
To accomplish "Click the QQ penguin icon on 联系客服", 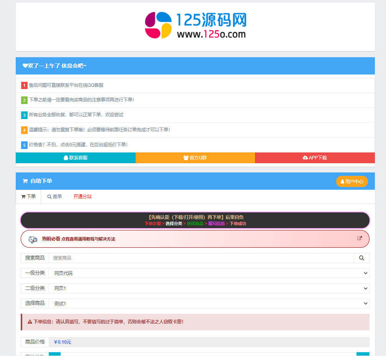I will [x=66, y=158].
